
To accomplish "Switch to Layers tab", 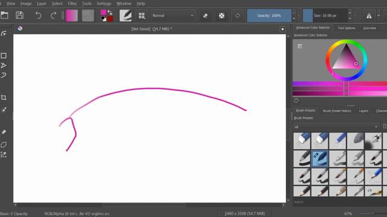I will point(363,111).
